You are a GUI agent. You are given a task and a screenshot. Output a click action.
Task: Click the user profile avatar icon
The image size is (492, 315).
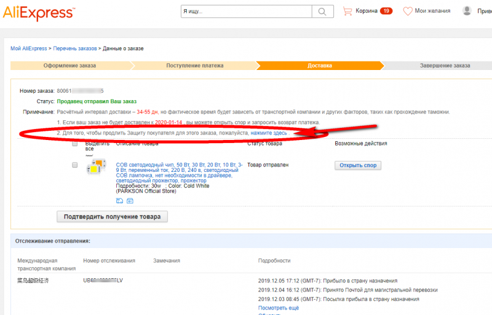click(x=467, y=11)
